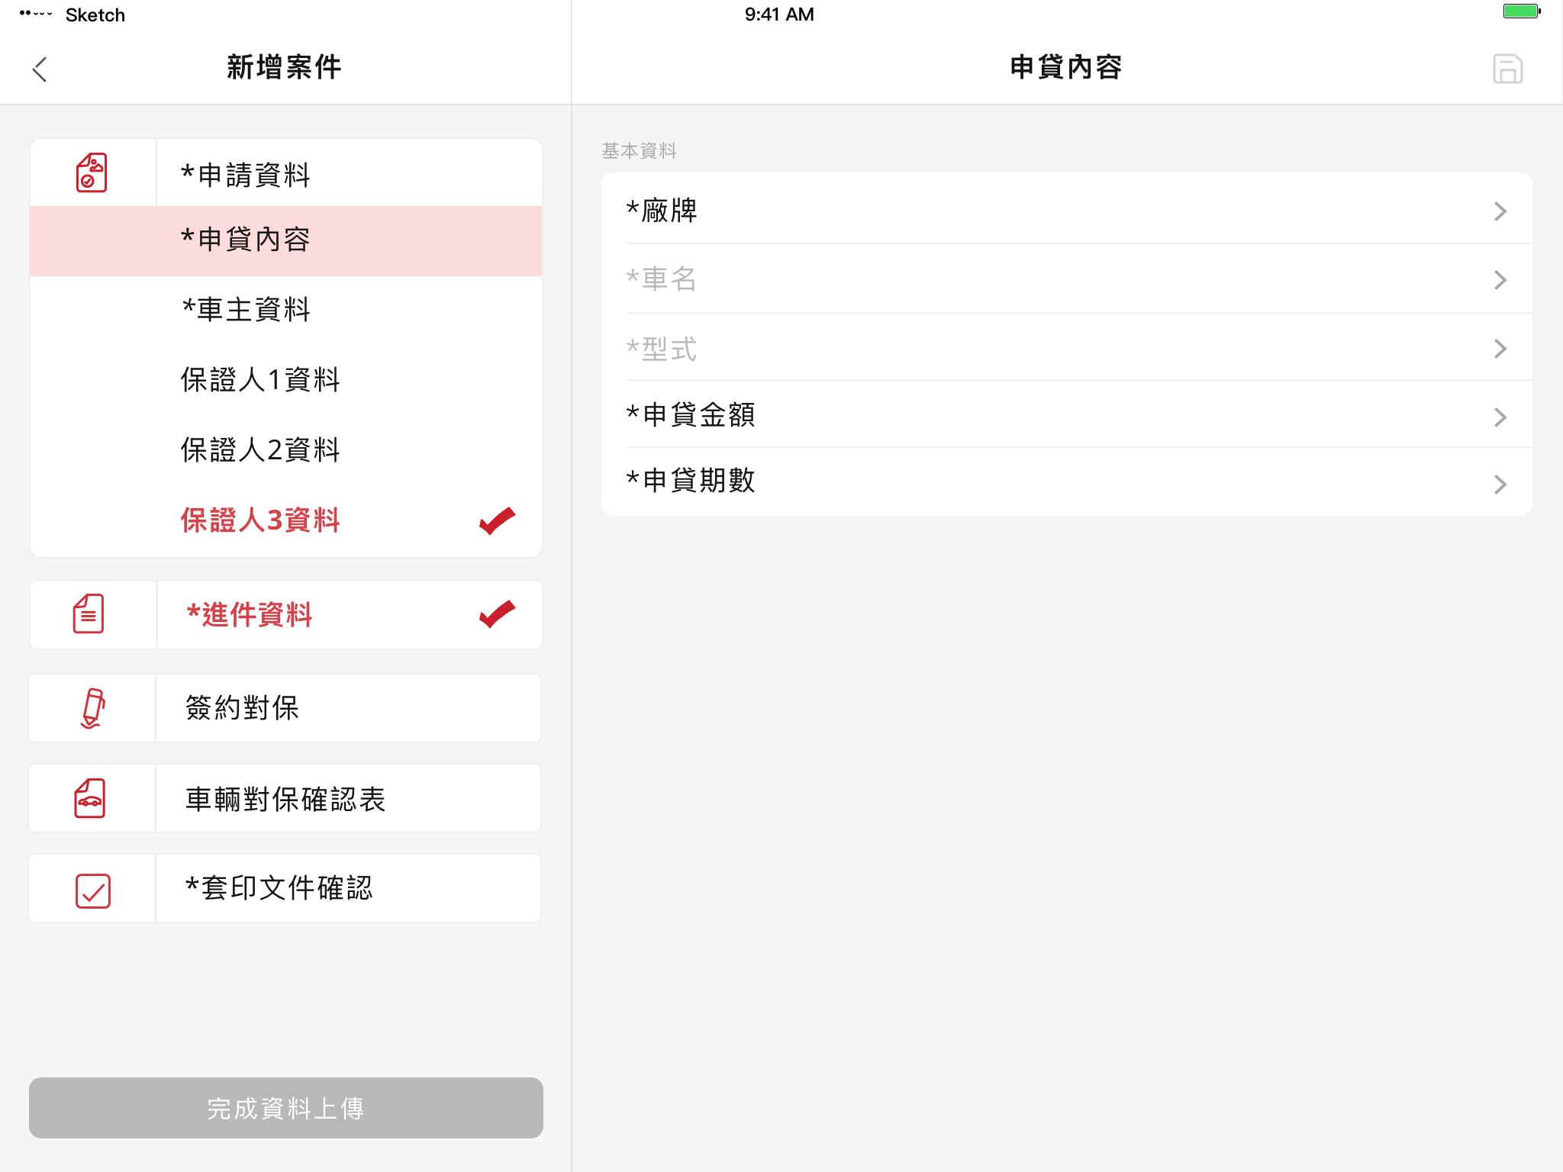The image size is (1563, 1172).
Task: Tap the pen signing icon beside 簽約對保
Action: [92, 708]
